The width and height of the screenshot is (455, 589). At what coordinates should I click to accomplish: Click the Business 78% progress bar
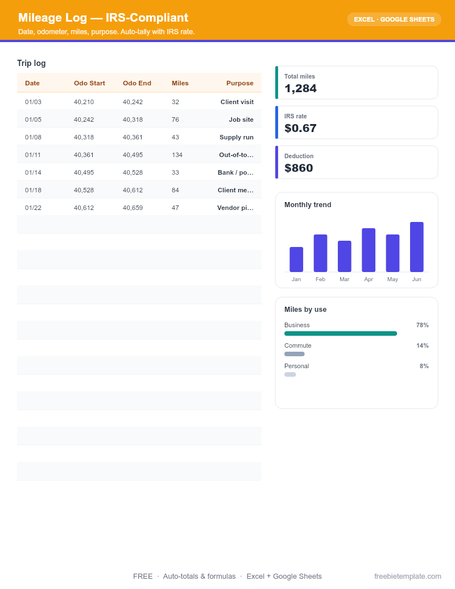pos(341,333)
